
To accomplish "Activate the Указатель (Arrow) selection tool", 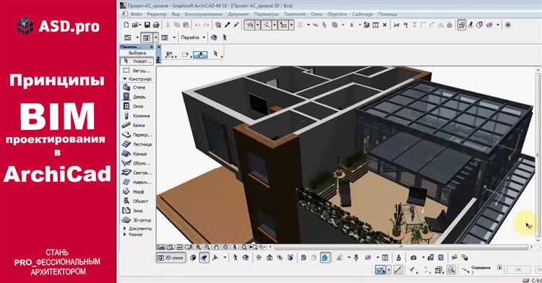I will pyautogui.click(x=137, y=61).
